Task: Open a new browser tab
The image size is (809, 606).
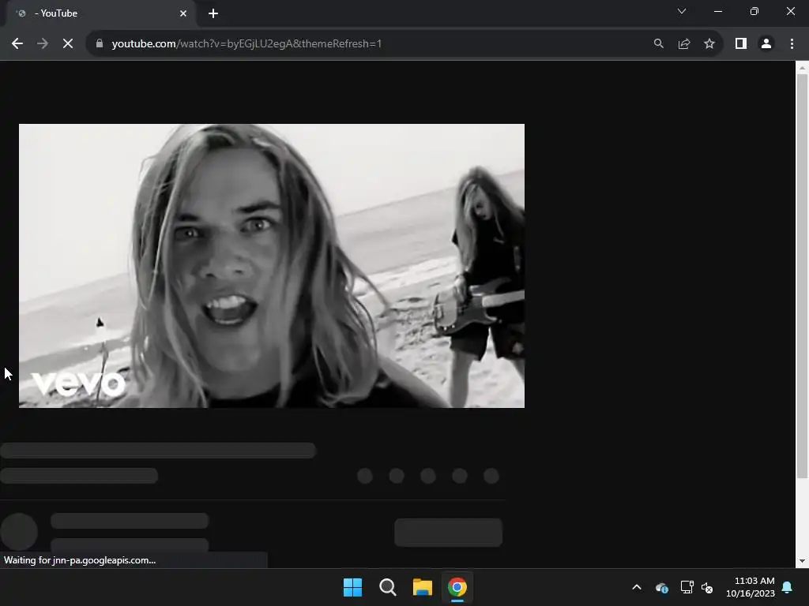Action: [213, 13]
